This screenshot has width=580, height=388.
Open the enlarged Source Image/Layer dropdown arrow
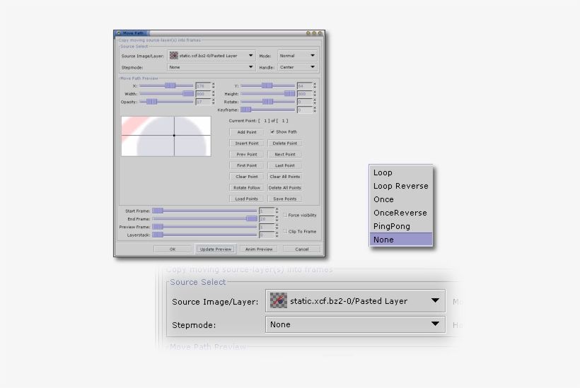pyautogui.click(x=436, y=300)
